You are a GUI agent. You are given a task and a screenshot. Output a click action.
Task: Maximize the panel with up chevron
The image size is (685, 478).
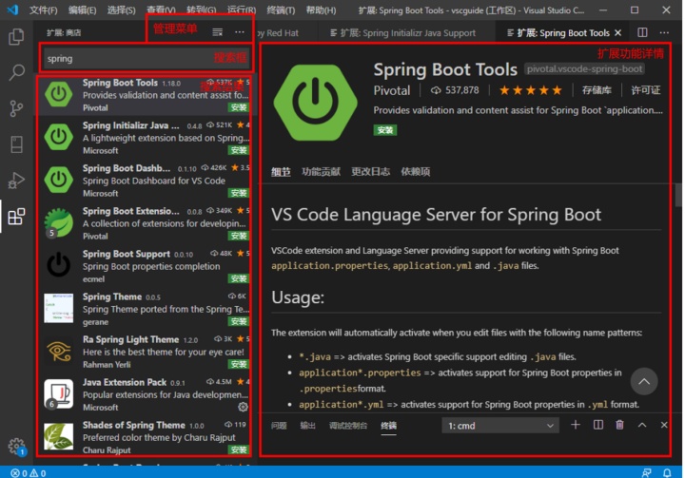coord(642,425)
